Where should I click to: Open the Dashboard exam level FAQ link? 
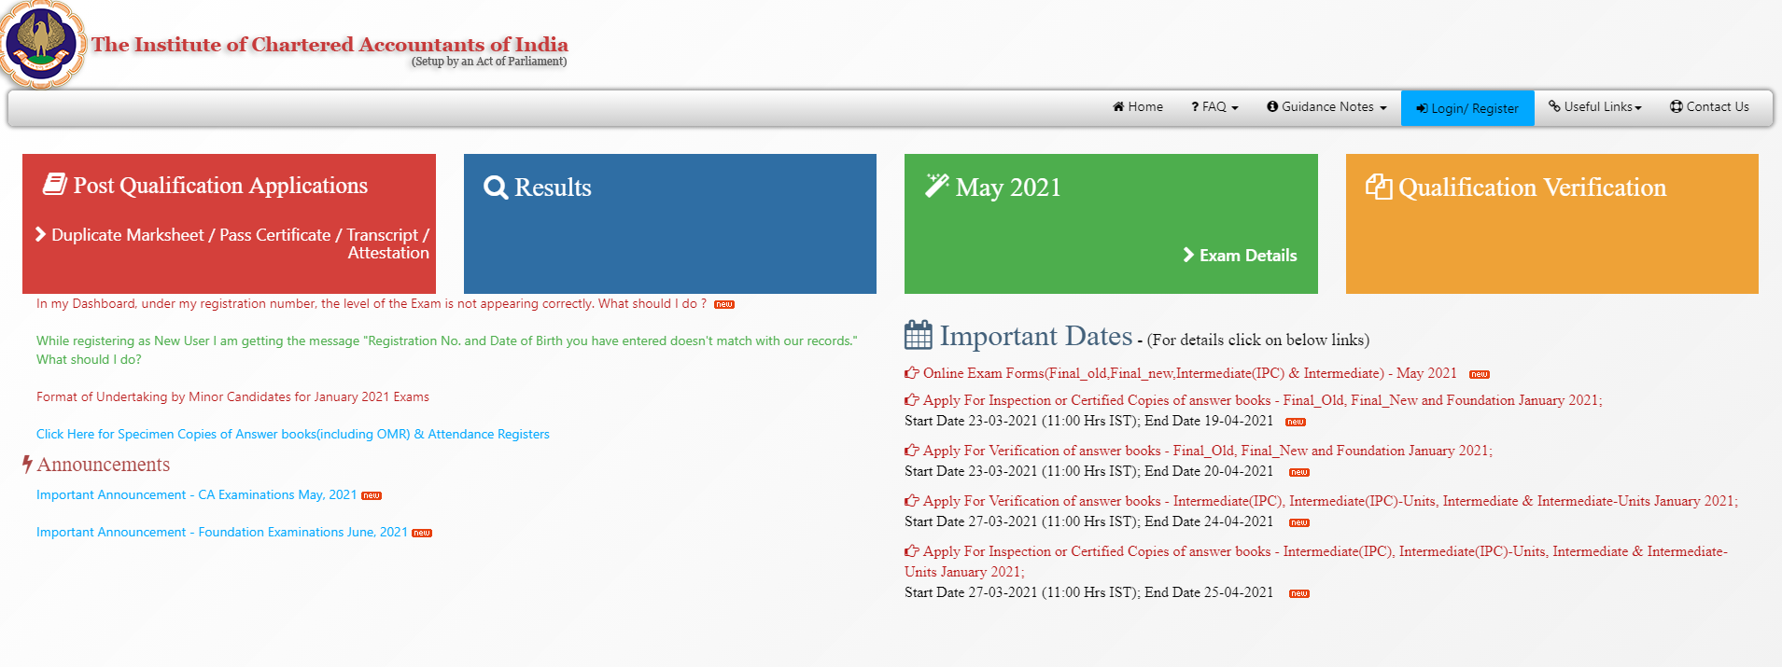coord(372,304)
